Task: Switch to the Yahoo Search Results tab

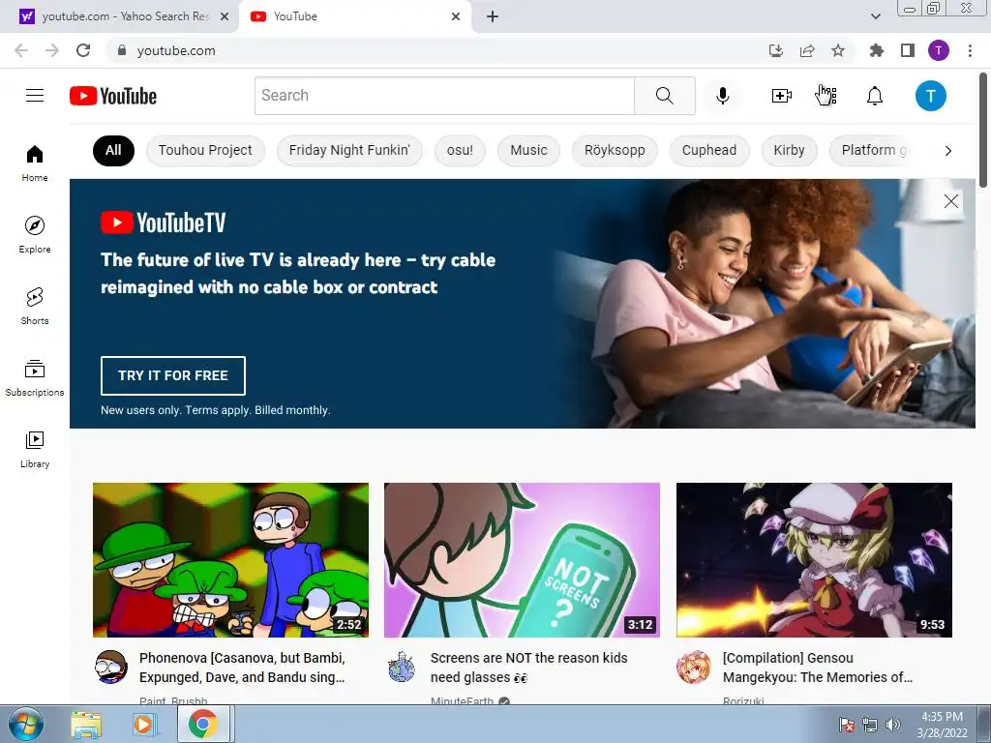Action: [120, 16]
